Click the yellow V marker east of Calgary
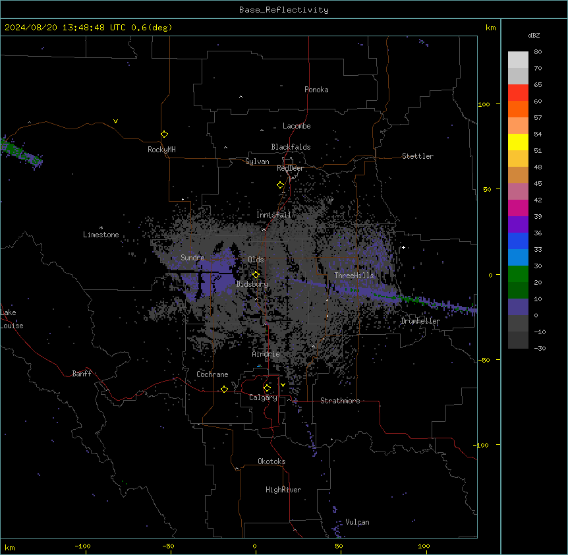 coord(283,385)
